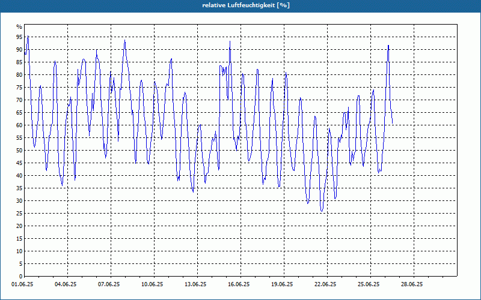Click the y-axis value 20
This screenshot has height=300, width=481.
point(19,226)
